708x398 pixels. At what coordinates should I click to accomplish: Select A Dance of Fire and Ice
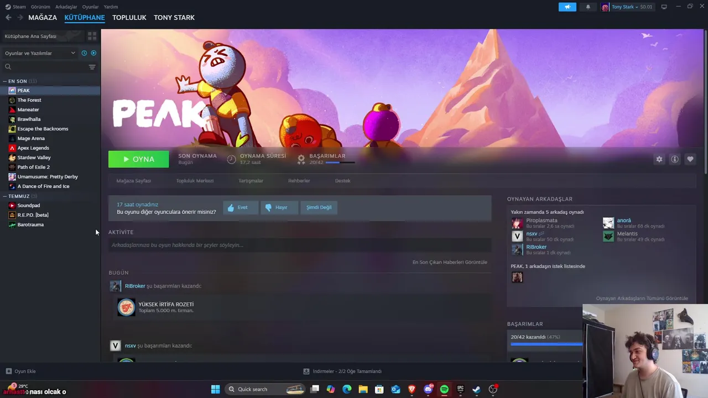(43, 186)
